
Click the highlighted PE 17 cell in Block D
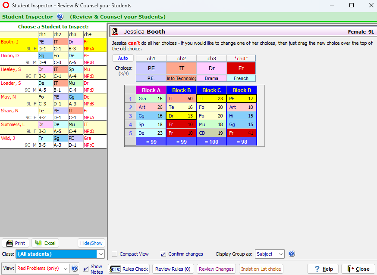point(242,99)
